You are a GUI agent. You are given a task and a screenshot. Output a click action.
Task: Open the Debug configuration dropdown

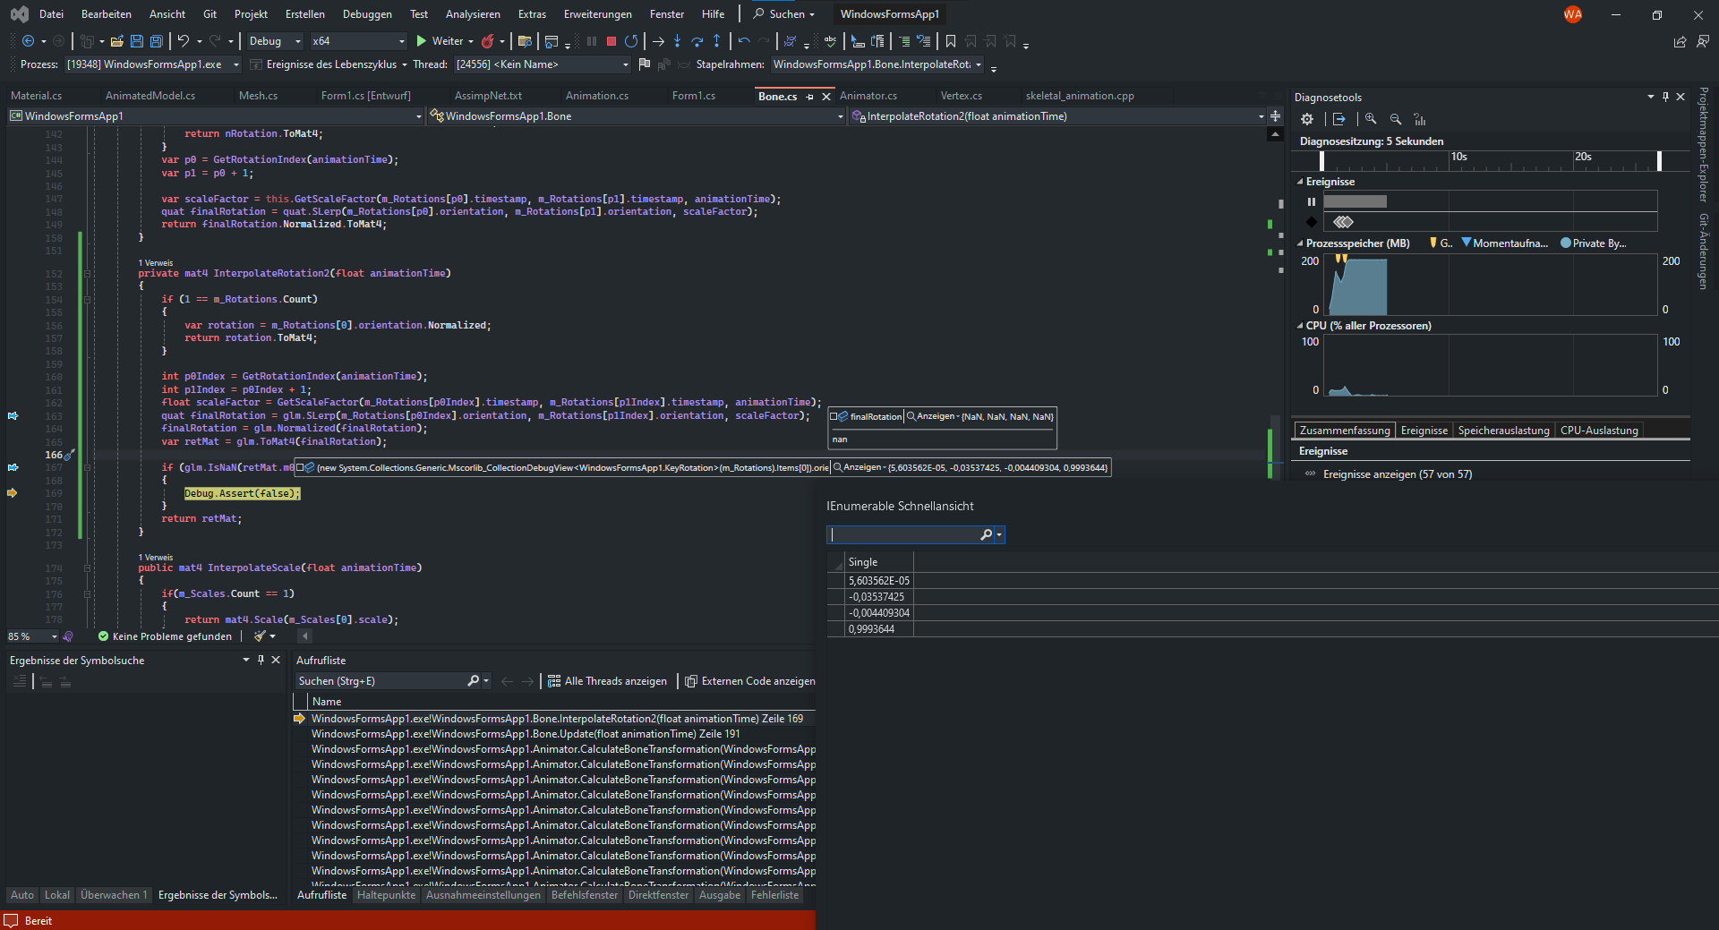pyautogui.click(x=274, y=41)
